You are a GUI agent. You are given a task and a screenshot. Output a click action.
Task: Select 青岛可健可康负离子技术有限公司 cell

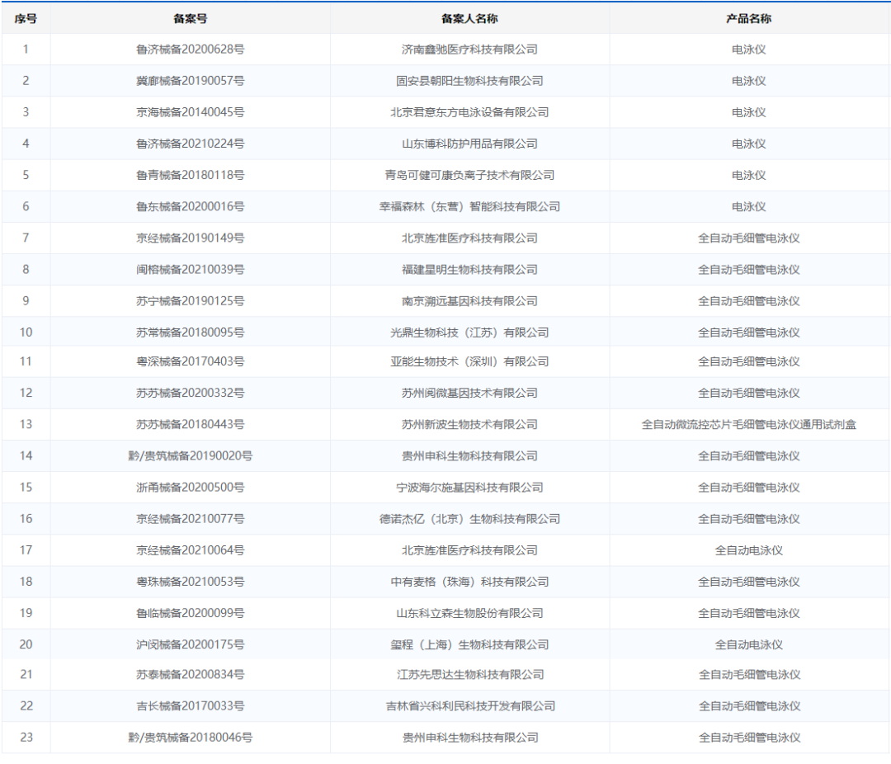(x=469, y=175)
